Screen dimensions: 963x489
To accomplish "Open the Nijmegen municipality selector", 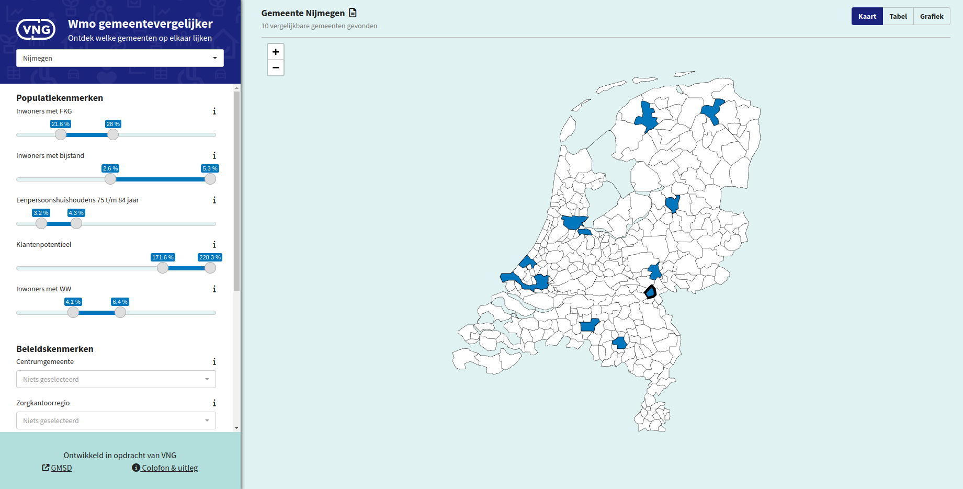I will [x=120, y=58].
